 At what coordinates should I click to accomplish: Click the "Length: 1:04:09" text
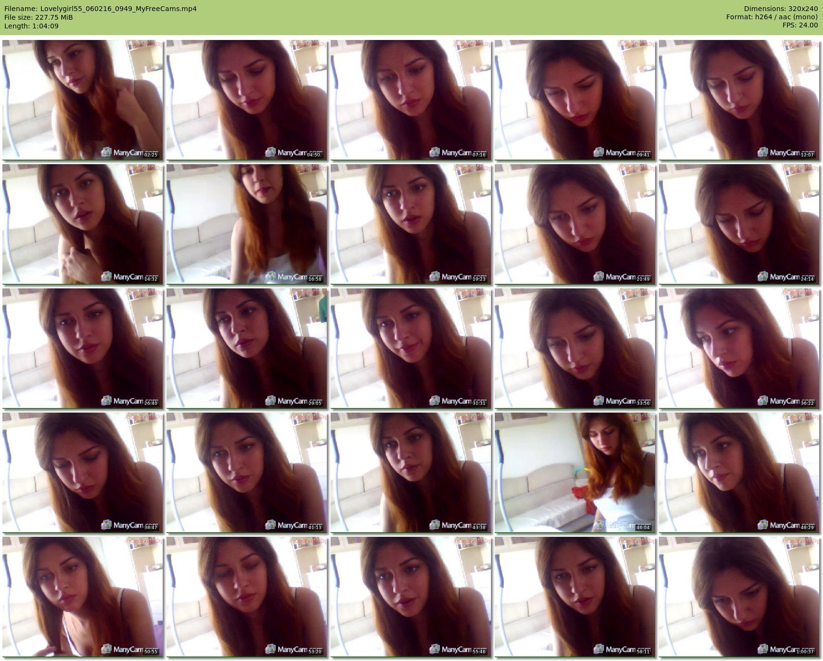31,26
